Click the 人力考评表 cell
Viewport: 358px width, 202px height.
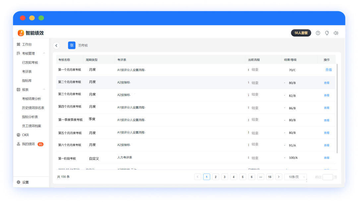125,158
